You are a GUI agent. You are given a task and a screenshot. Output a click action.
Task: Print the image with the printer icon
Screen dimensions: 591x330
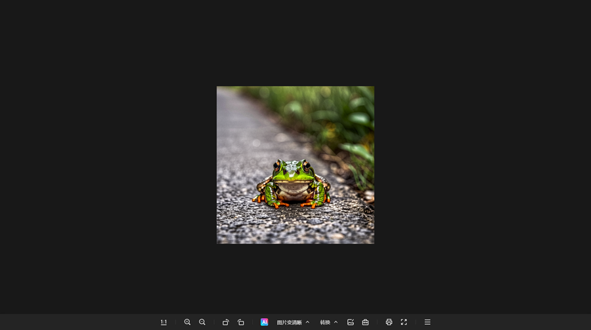pos(389,322)
